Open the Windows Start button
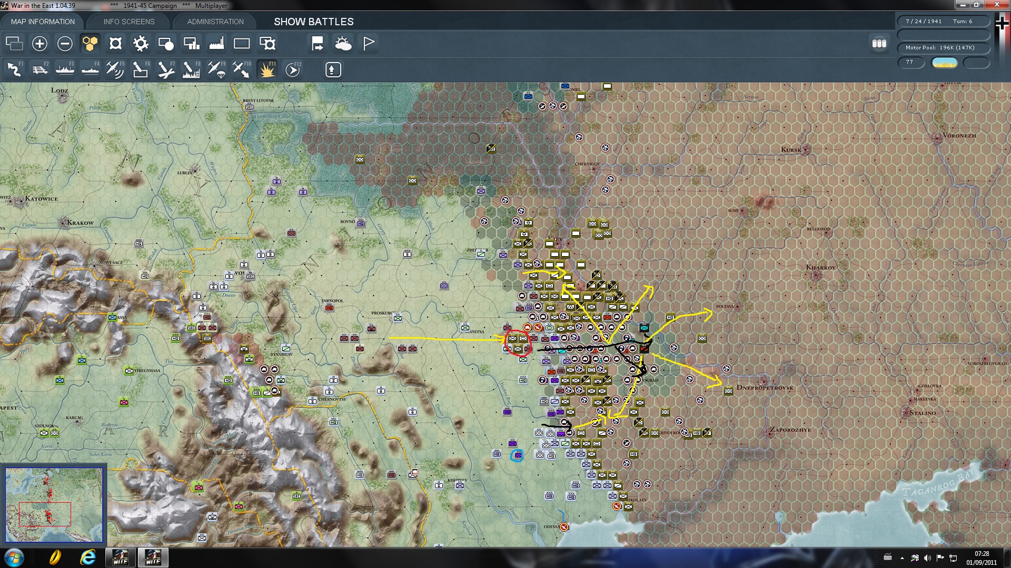Screen dimensions: 1011x568 14,557
